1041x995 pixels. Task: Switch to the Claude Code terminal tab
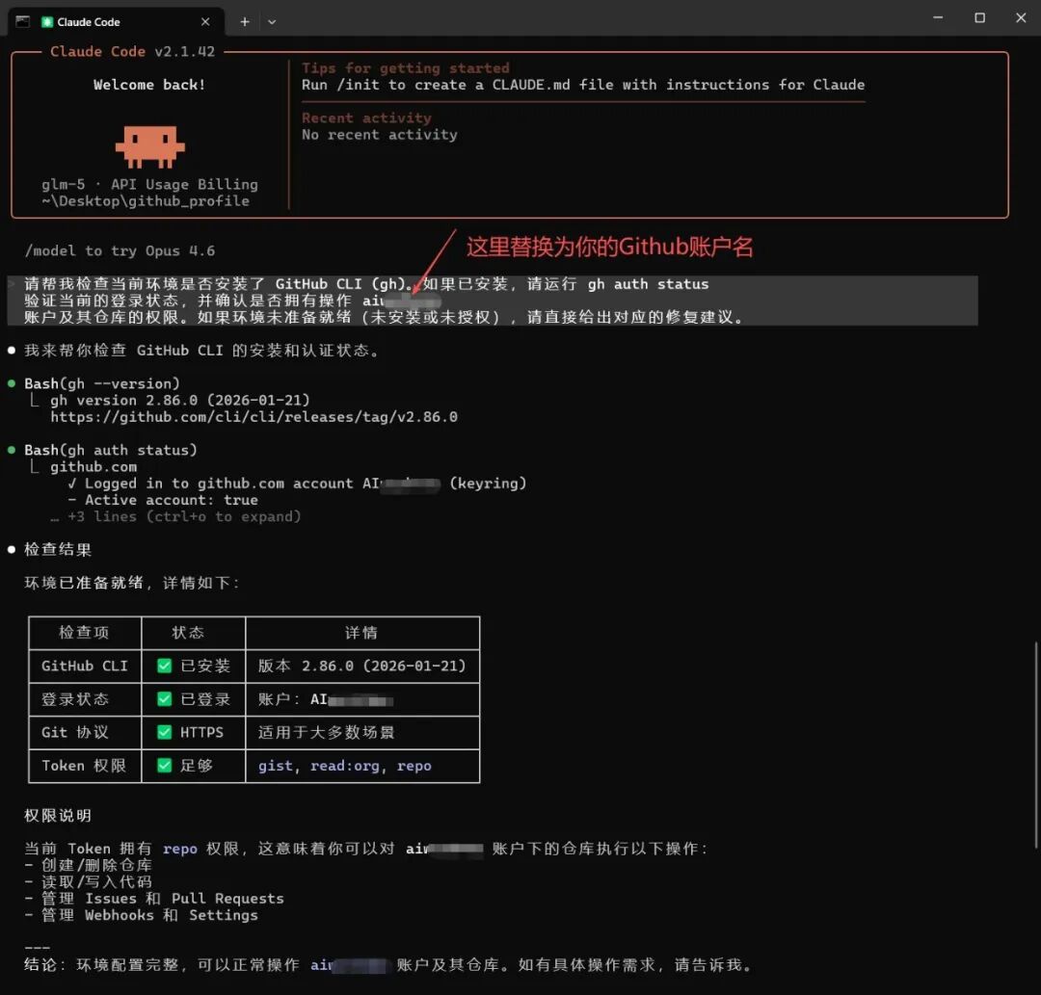tap(117, 21)
